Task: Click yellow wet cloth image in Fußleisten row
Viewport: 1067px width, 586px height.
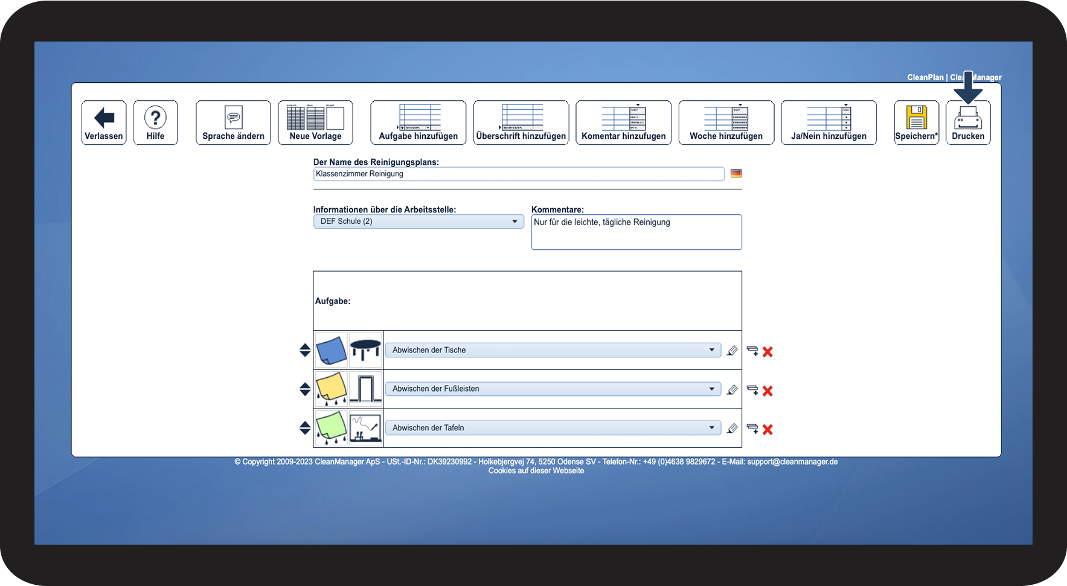Action: tap(331, 389)
